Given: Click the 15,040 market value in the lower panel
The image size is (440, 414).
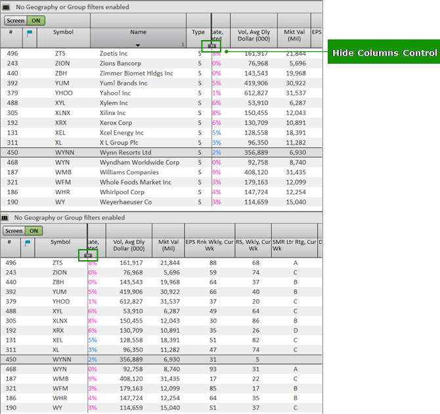Looking at the screenshot, I should click(170, 408).
